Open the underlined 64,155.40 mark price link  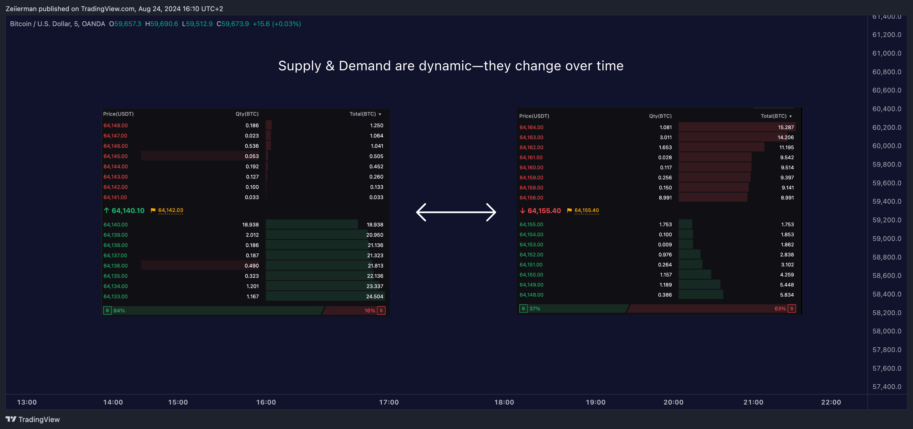pyautogui.click(x=587, y=210)
